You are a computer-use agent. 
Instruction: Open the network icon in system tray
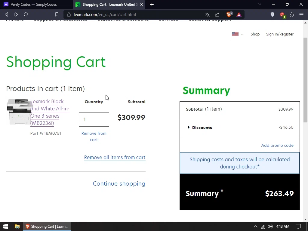[263, 226]
